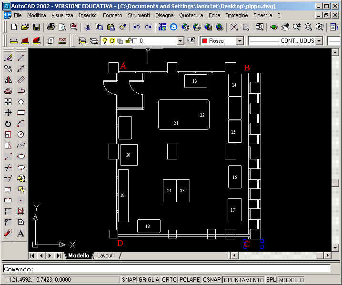Click the vertical scrollbar up arrow

click(x=335, y=52)
